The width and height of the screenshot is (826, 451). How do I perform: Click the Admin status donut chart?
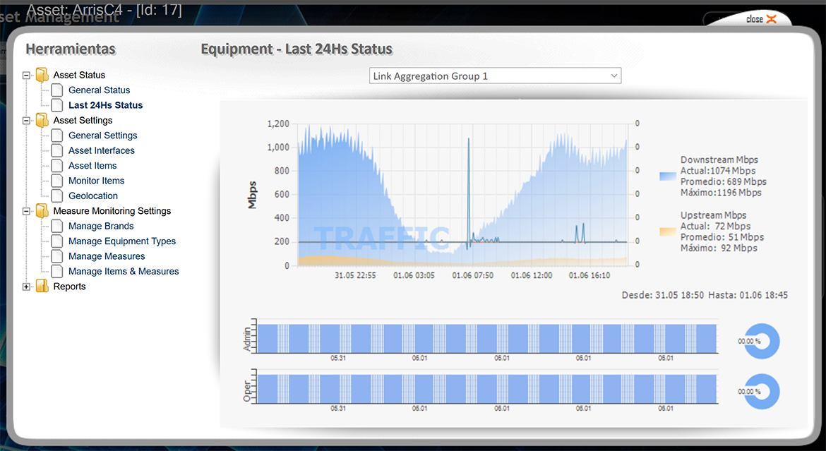tap(762, 341)
